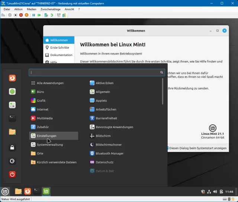Screen dimensions: 238x202
Task: Select Alle Anwendungen category
Action: coord(54,83)
